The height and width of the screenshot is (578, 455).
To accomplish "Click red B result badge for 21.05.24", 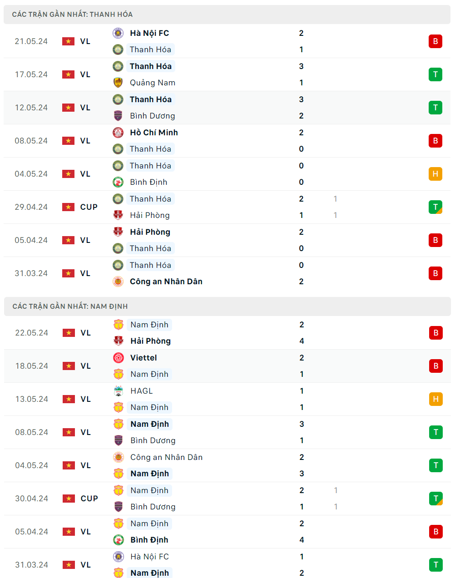I will tap(435, 41).
